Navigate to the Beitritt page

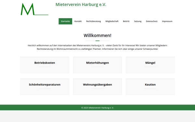coord(126,21)
